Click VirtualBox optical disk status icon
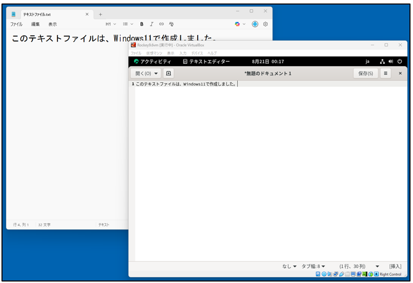413x283 pixels. tap(324, 274)
